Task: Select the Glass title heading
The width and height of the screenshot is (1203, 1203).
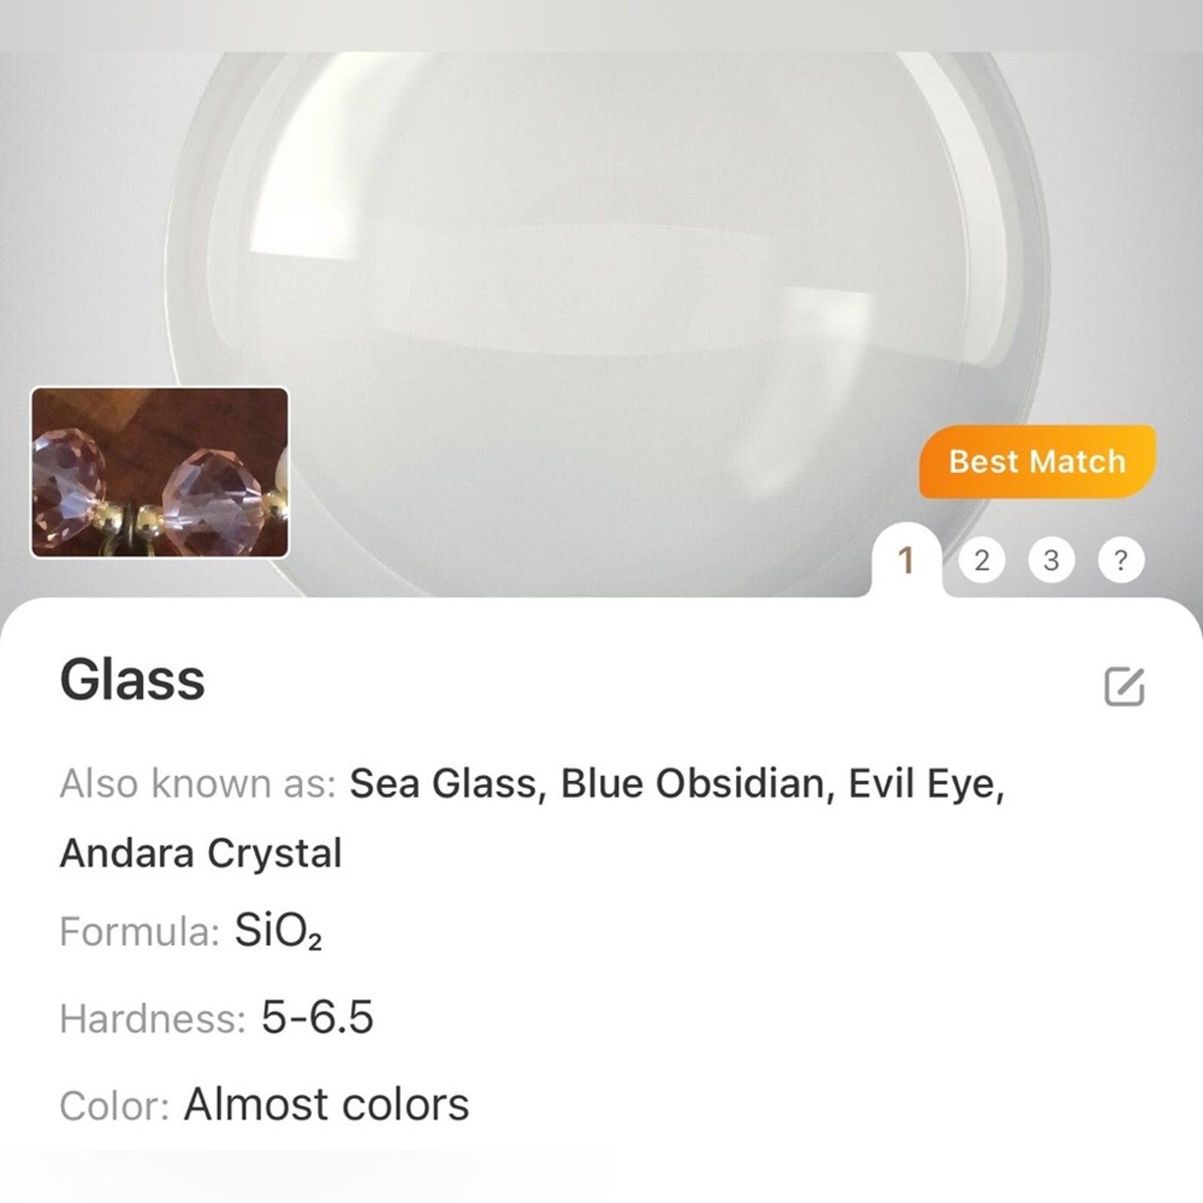Action: point(132,680)
